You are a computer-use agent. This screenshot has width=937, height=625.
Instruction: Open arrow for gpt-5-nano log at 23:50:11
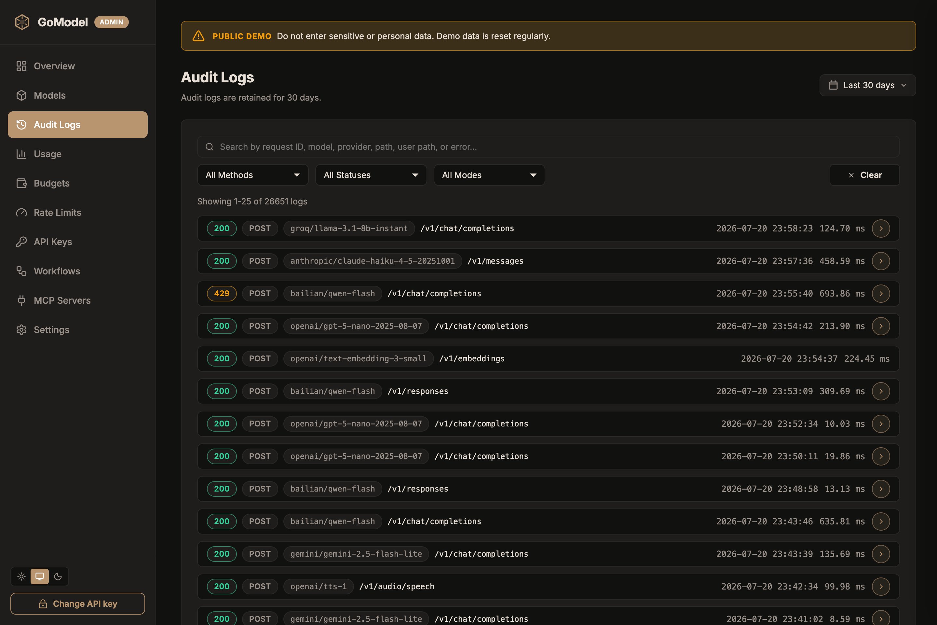click(881, 456)
